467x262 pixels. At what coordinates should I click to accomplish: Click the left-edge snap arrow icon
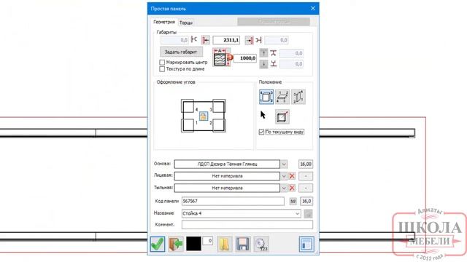[x=206, y=40]
